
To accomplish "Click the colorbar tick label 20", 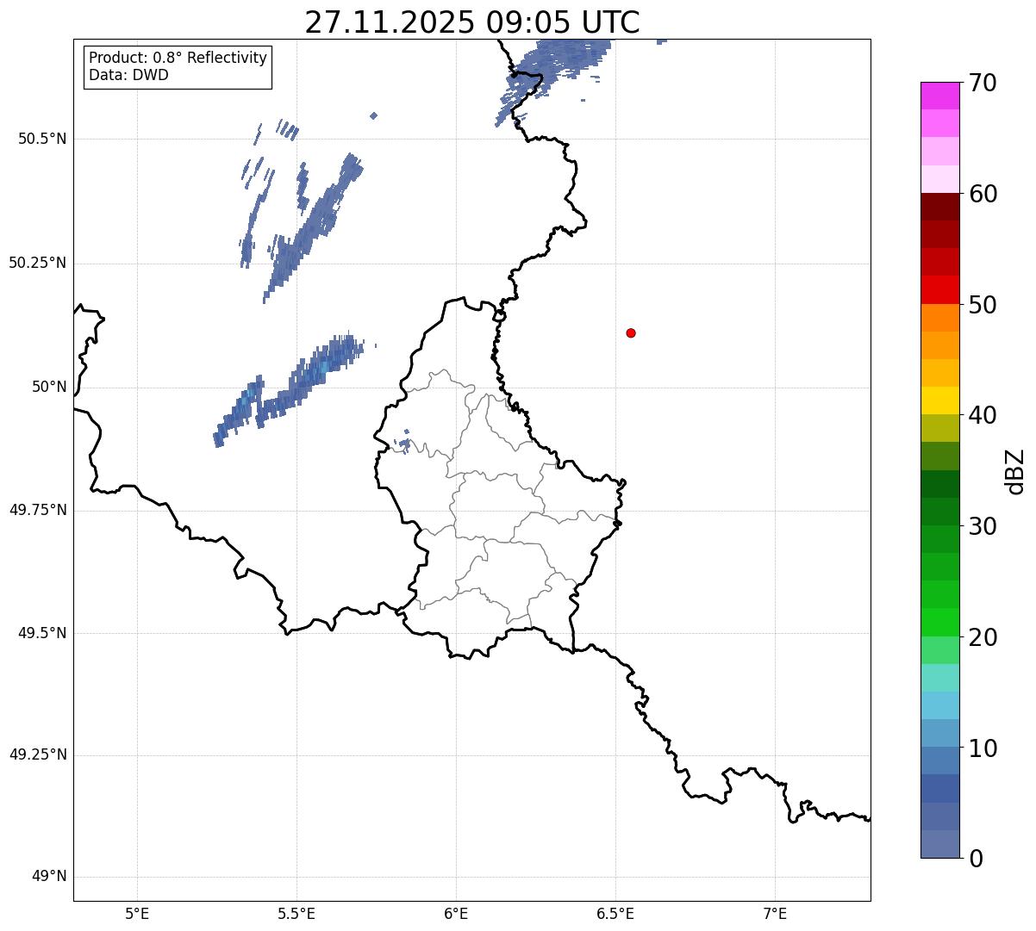I will pyautogui.click(x=983, y=637).
